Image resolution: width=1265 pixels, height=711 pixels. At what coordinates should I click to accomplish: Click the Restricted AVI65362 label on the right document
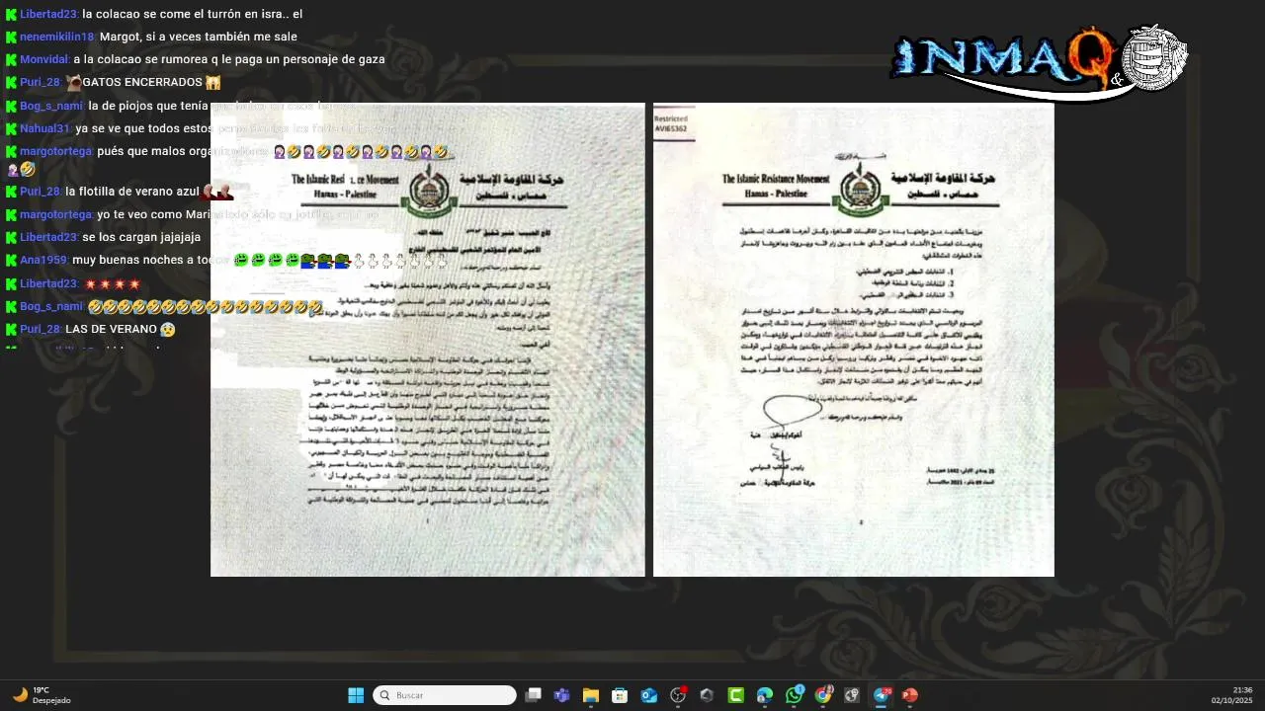pos(672,123)
